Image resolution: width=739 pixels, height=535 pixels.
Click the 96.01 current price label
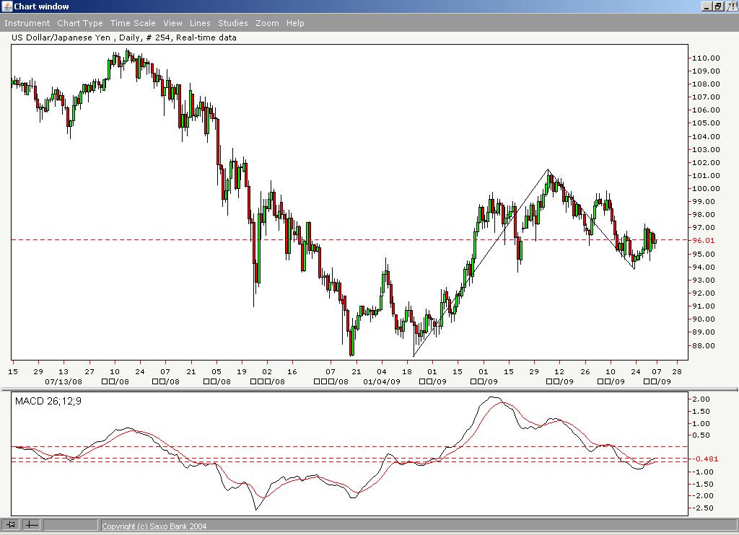coord(703,240)
